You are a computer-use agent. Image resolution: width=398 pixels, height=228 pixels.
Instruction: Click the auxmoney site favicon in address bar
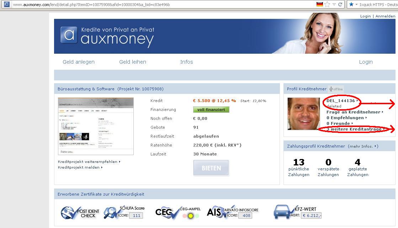pos(7,4)
